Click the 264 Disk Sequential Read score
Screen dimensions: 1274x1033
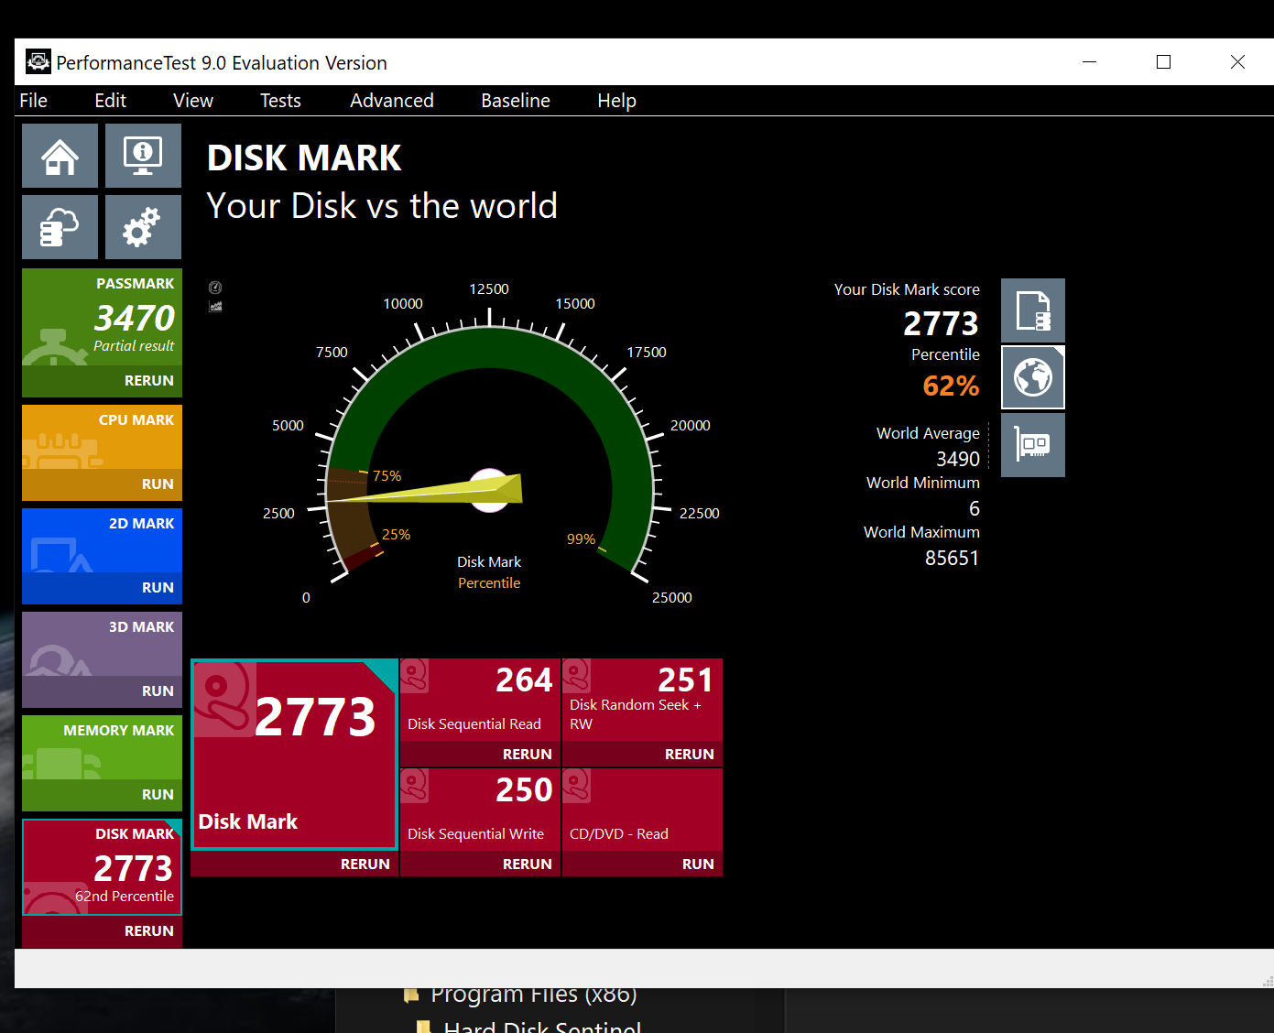coord(524,680)
